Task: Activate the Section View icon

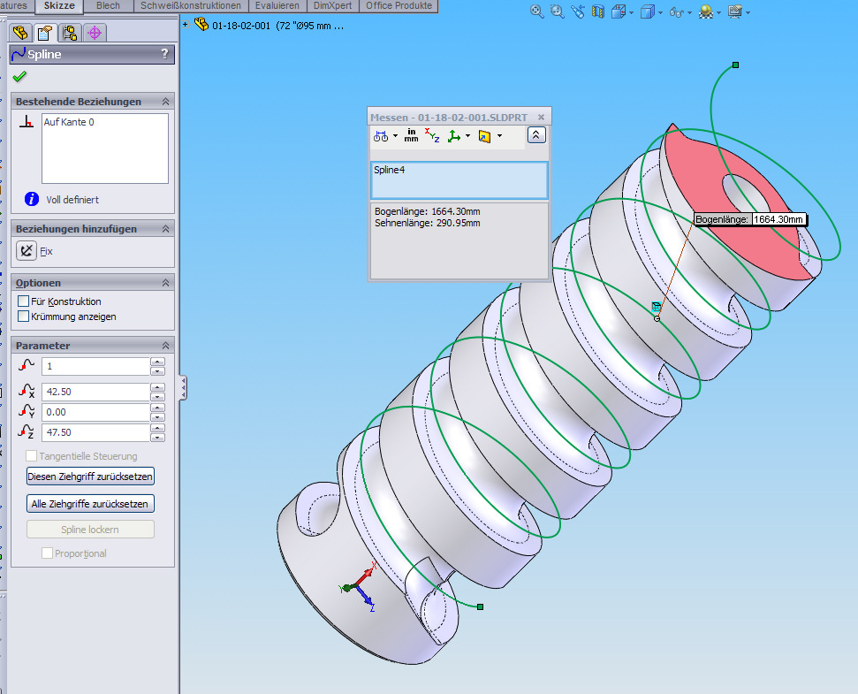Action: click(598, 11)
